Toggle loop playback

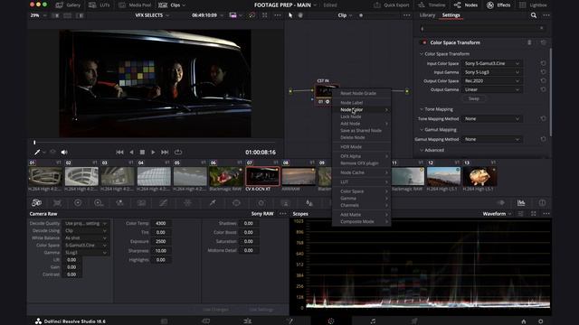click(178, 153)
